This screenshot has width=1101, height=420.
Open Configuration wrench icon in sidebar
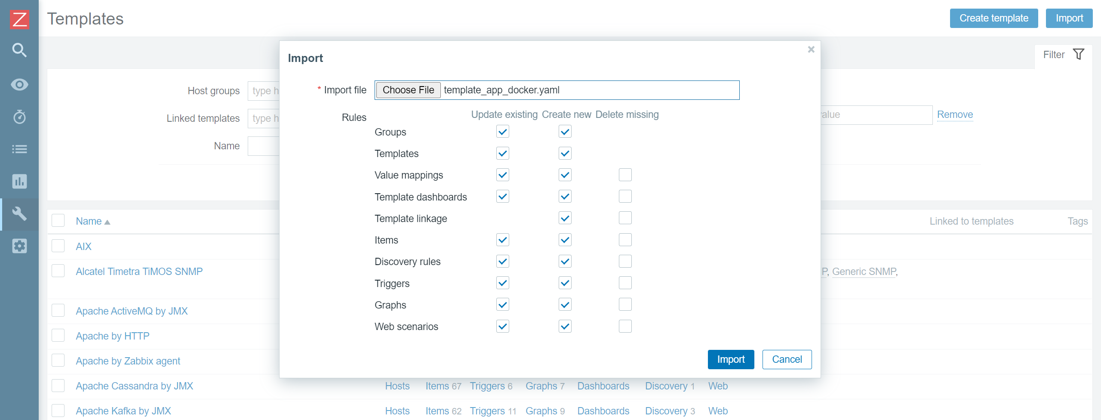(x=19, y=214)
